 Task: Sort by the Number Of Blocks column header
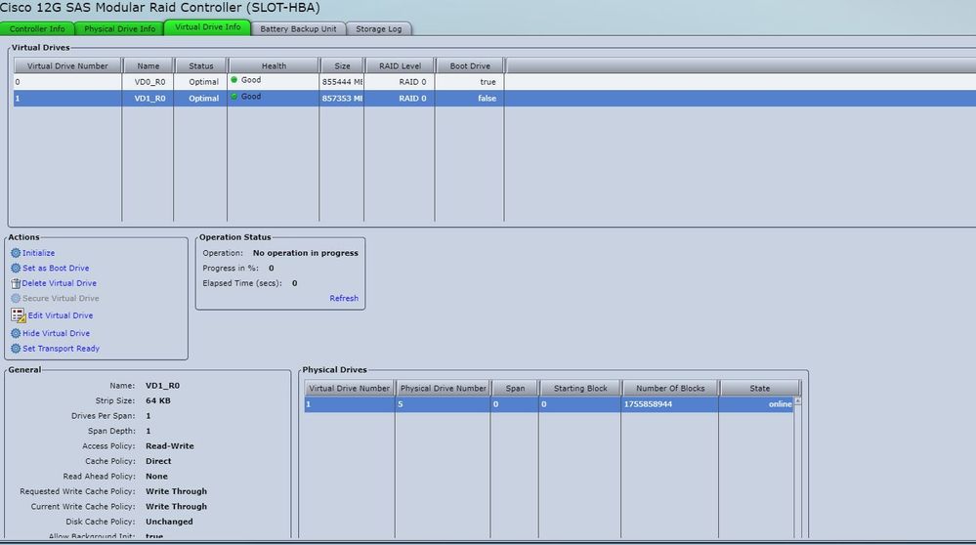click(670, 388)
